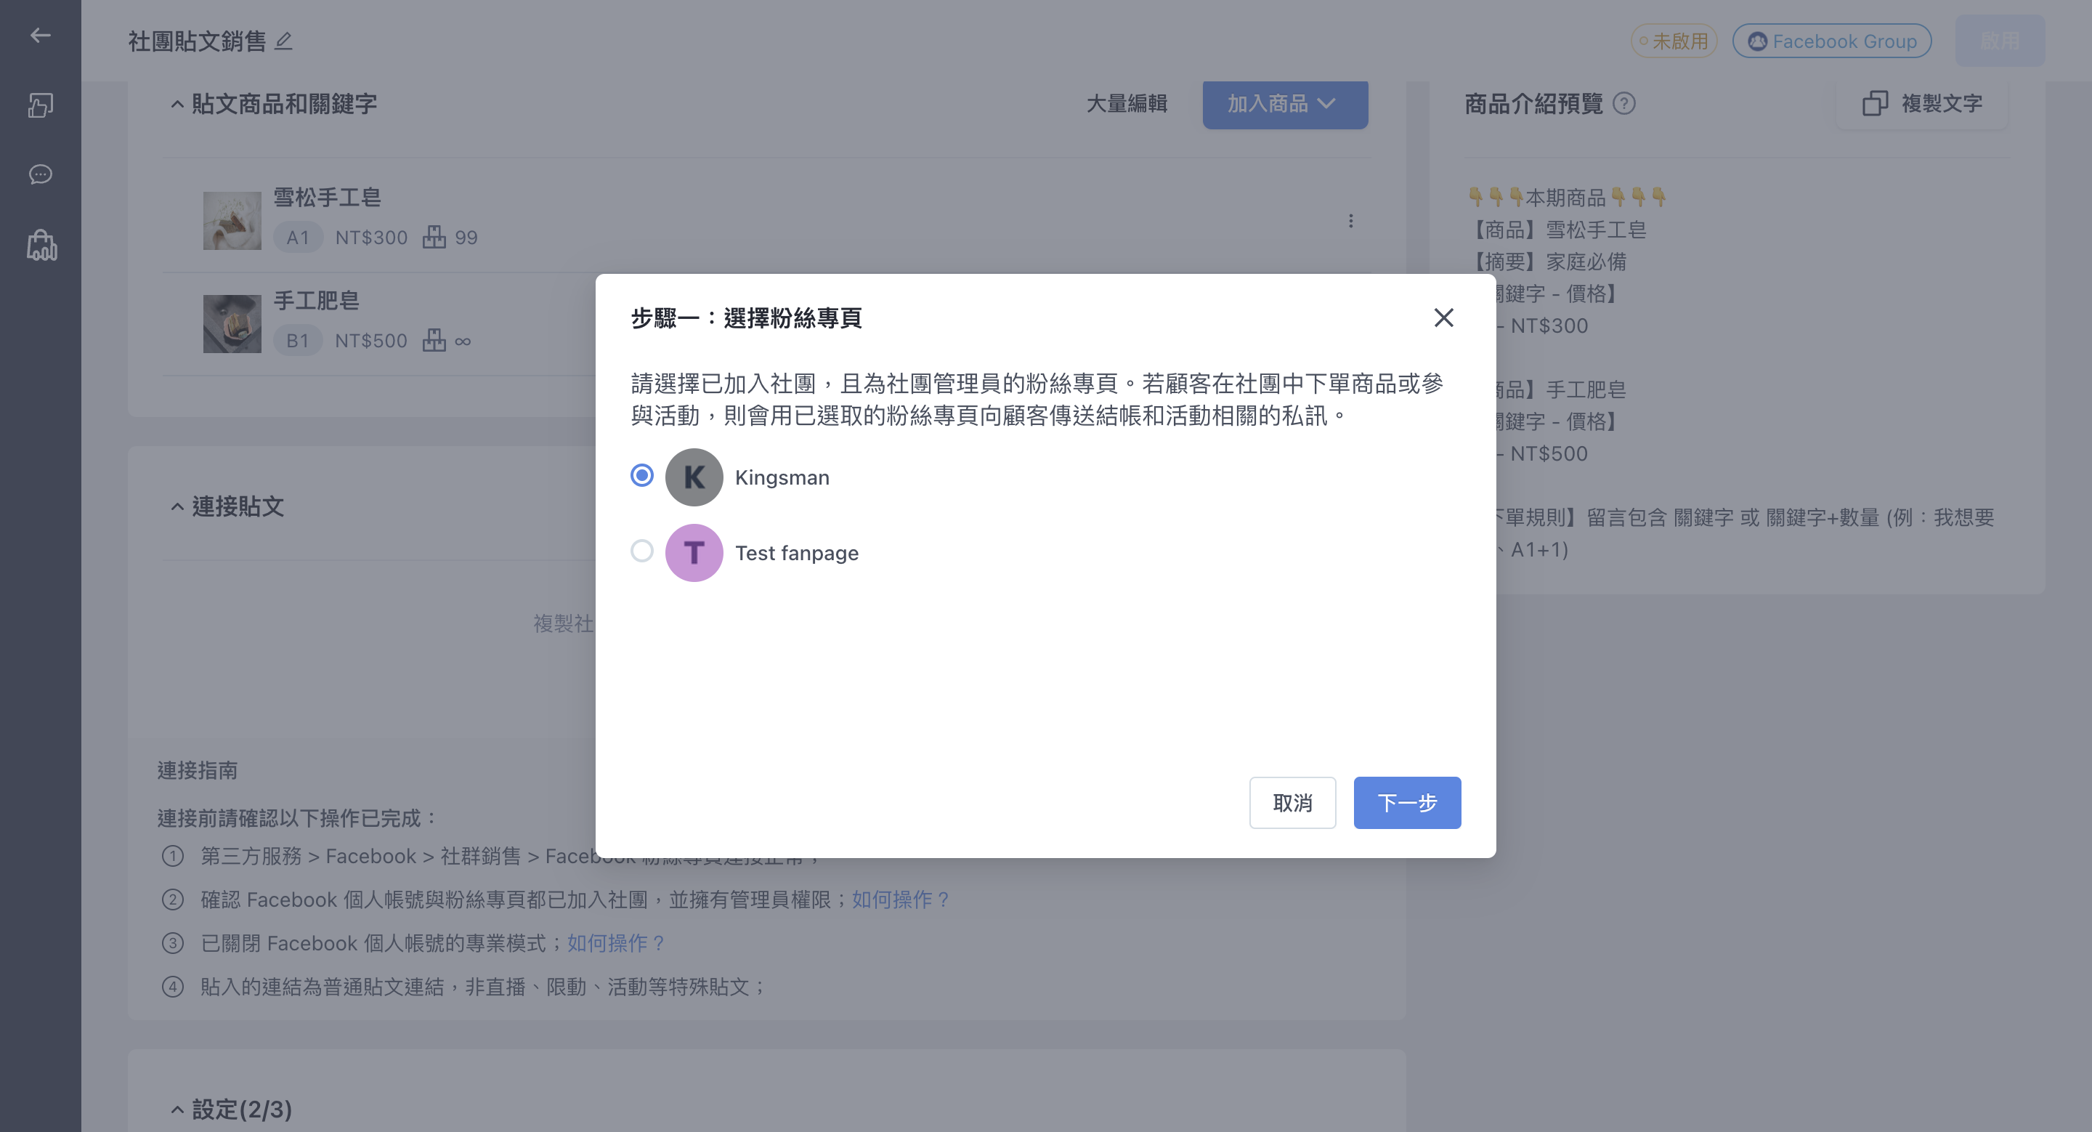The height and width of the screenshot is (1132, 2092).
Task: Collapse the 連接貼文 section
Action: [177, 506]
